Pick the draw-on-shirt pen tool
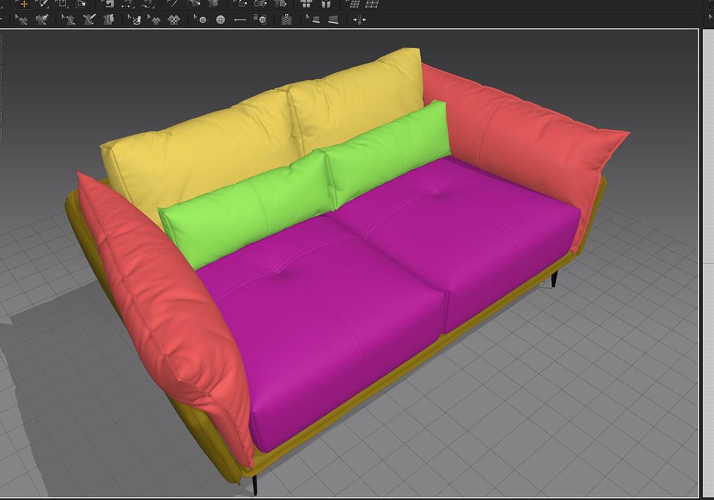 pyautogui.click(x=89, y=20)
